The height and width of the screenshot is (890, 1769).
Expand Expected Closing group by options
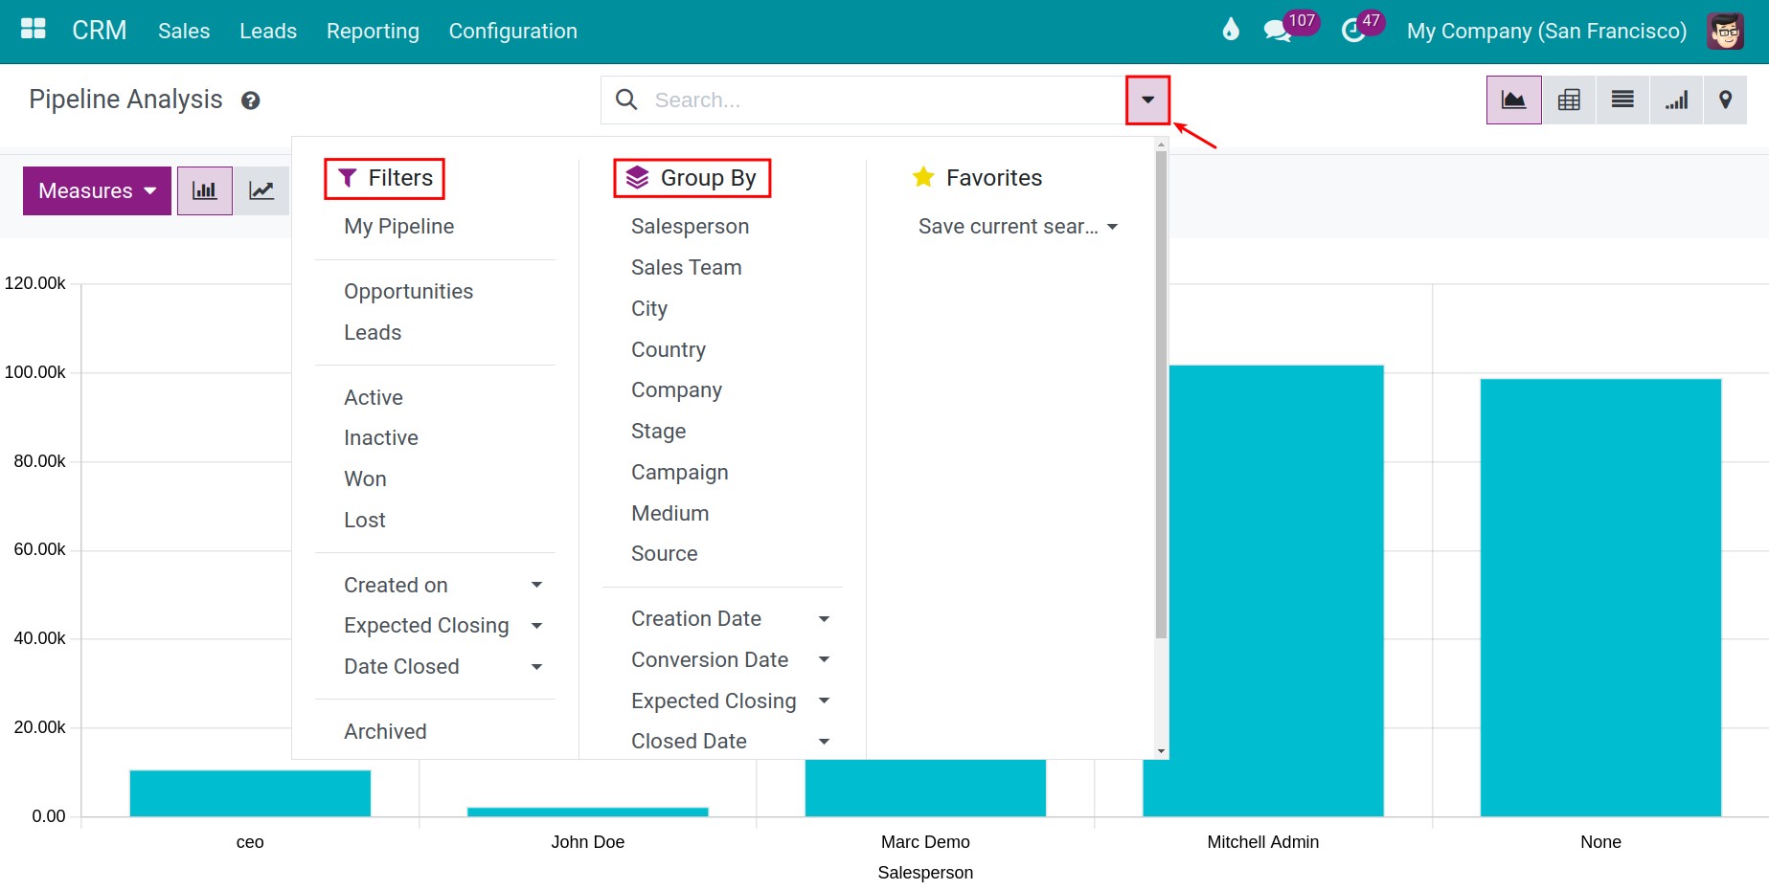[824, 701]
